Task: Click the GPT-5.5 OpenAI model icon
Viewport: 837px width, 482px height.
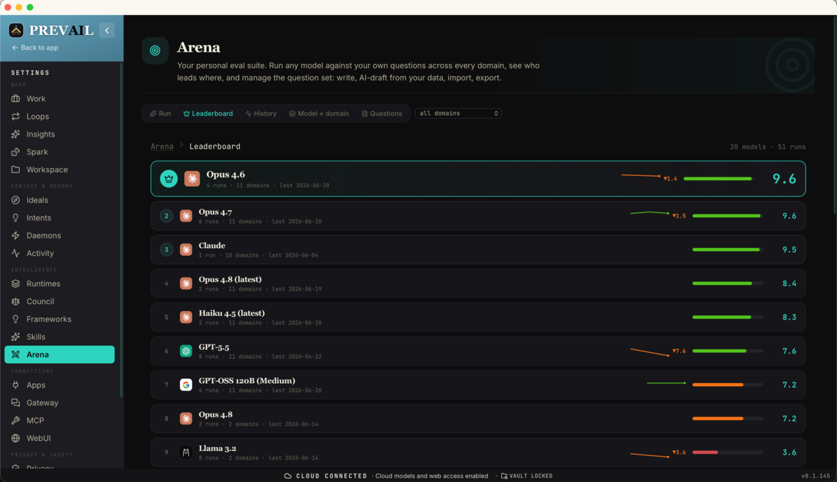Action: point(186,351)
